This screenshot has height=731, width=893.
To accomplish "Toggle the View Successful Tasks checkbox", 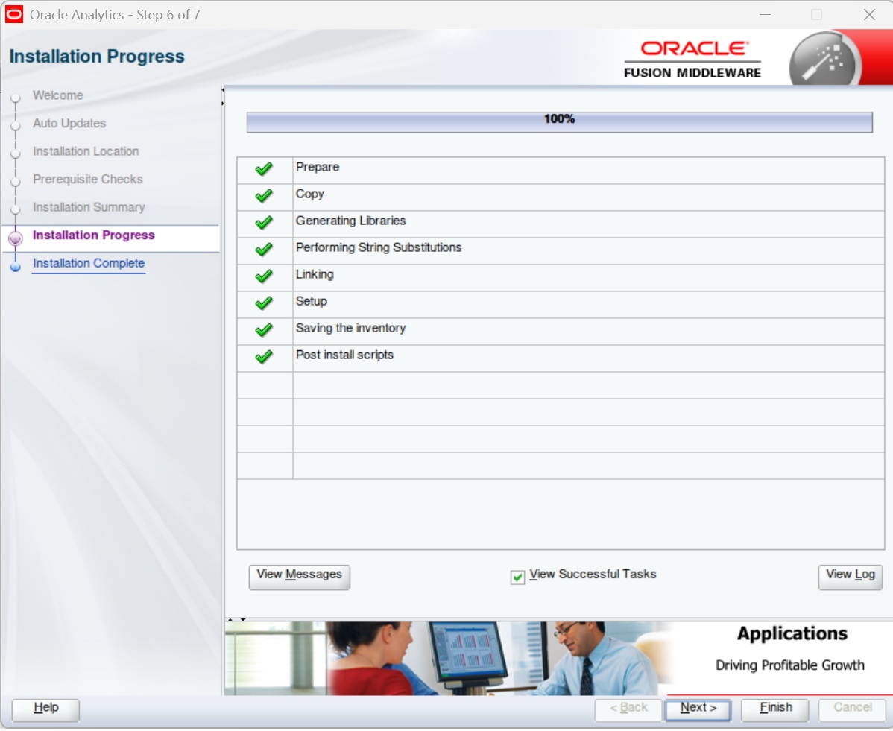I will (517, 577).
